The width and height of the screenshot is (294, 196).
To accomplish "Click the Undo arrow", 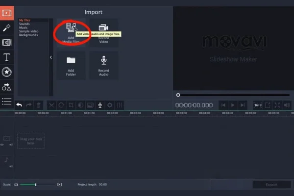I will click(x=19, y=105).
